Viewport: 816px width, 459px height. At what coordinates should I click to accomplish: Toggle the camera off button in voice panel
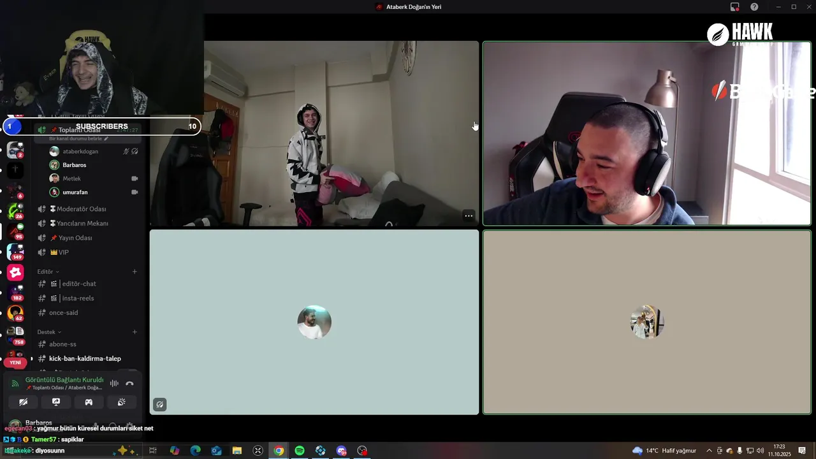(x=24, y=402)
